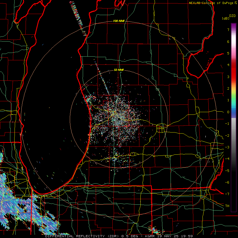Screen dimensions: 238x238
Task: Click the 4 dB tick label
Action: 228,65
